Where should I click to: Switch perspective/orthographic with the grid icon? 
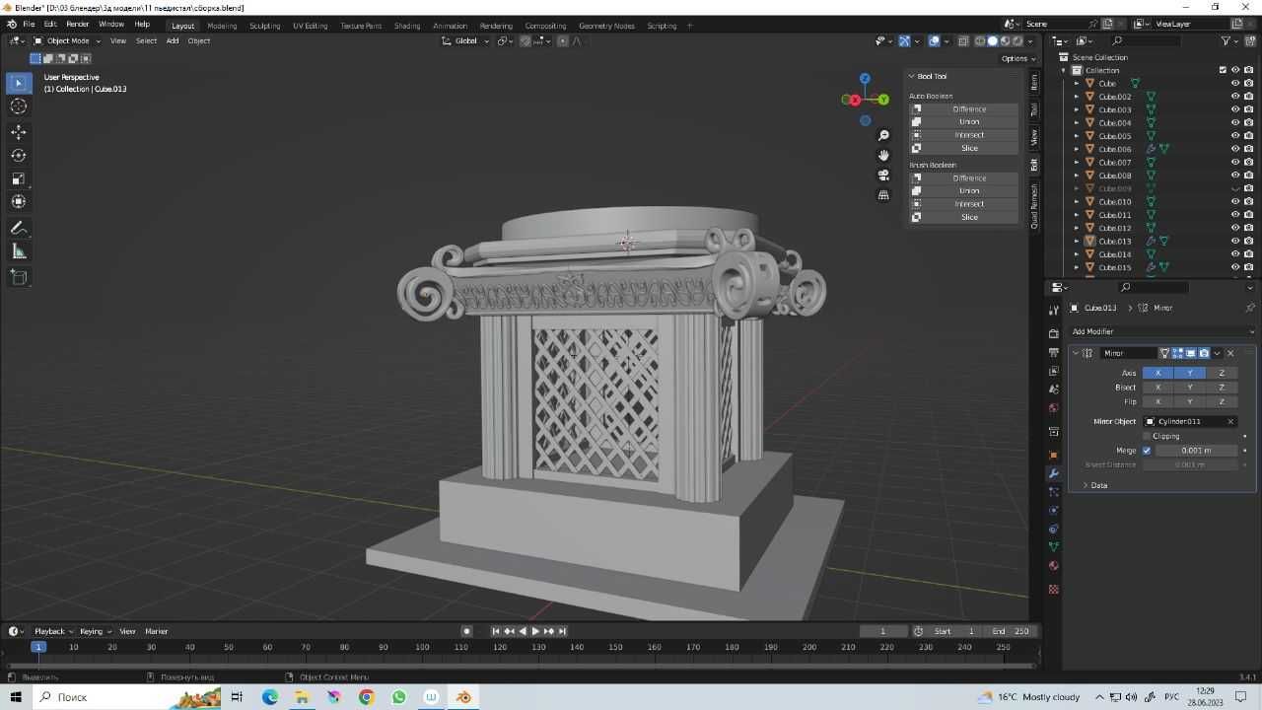(883, 195)
